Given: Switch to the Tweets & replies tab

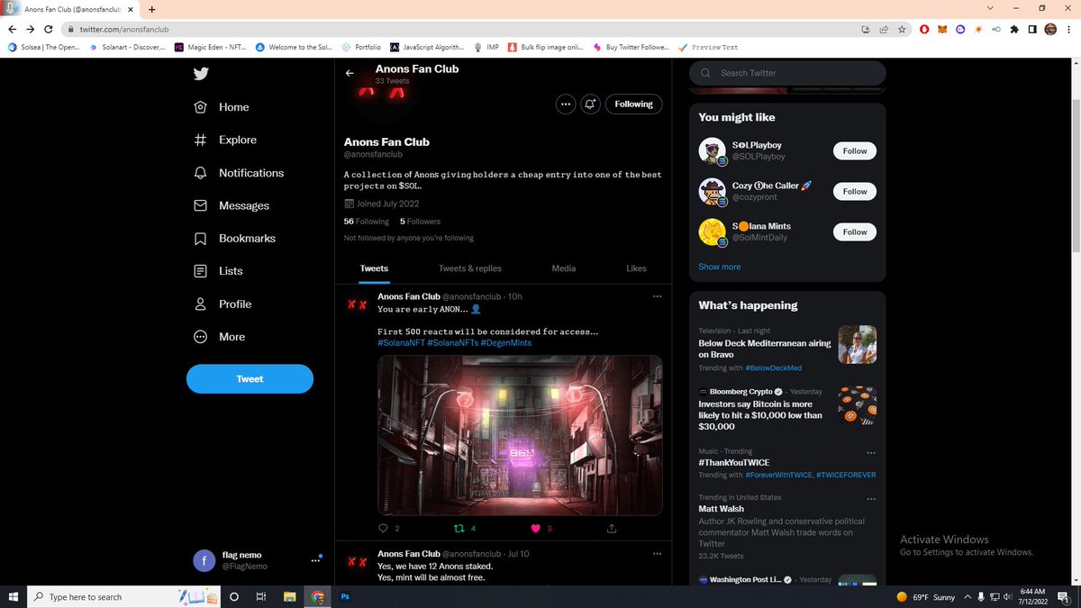Looking at the screenshot, I should [x=470, y=268].
